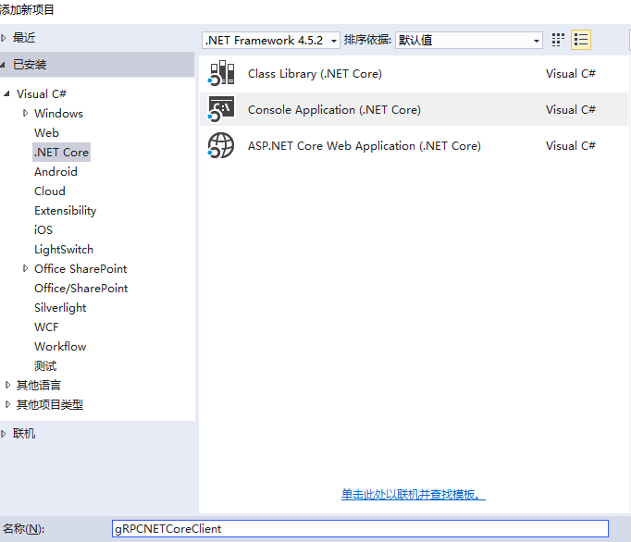631x542 pixels.
Task: Expand the 其他语言 node
Action: point(7,385)
